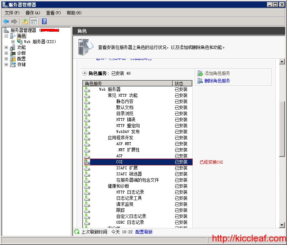Click the installed icon for Web 服务器 row
287x245 pixels.
[87, 89]
